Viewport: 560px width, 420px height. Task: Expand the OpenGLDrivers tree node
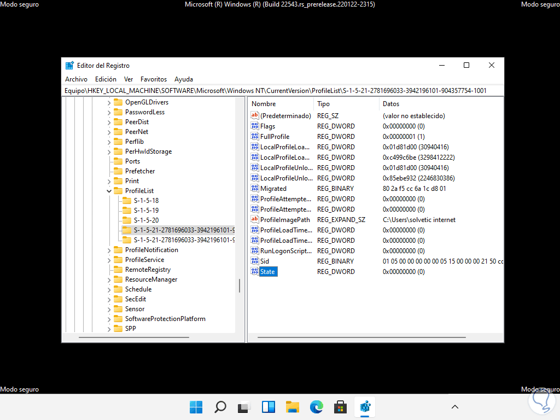coord(109,102)
